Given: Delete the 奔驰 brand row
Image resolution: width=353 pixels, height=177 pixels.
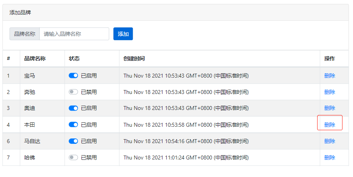Looking at the screenshot, I should tap(330, 92).
